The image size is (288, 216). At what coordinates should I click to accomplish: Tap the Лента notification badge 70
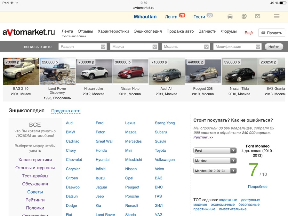tap(182, 15)
